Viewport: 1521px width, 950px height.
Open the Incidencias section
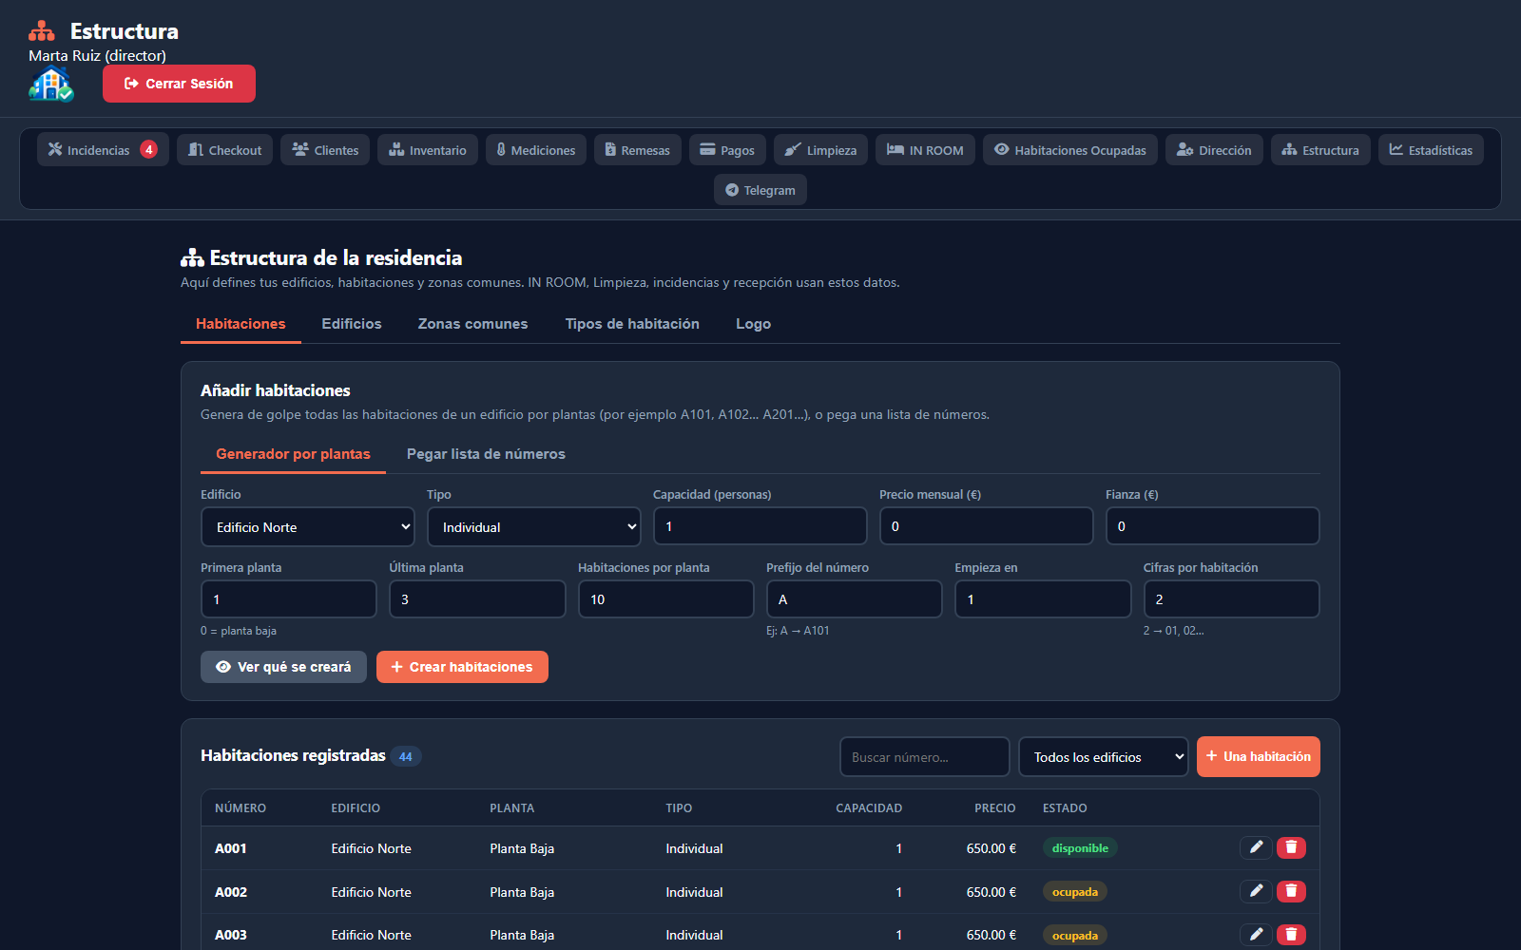pos(103,150)
